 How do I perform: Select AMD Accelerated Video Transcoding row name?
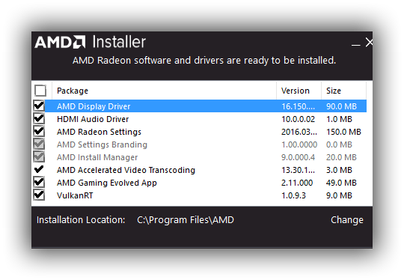(126, 170)
